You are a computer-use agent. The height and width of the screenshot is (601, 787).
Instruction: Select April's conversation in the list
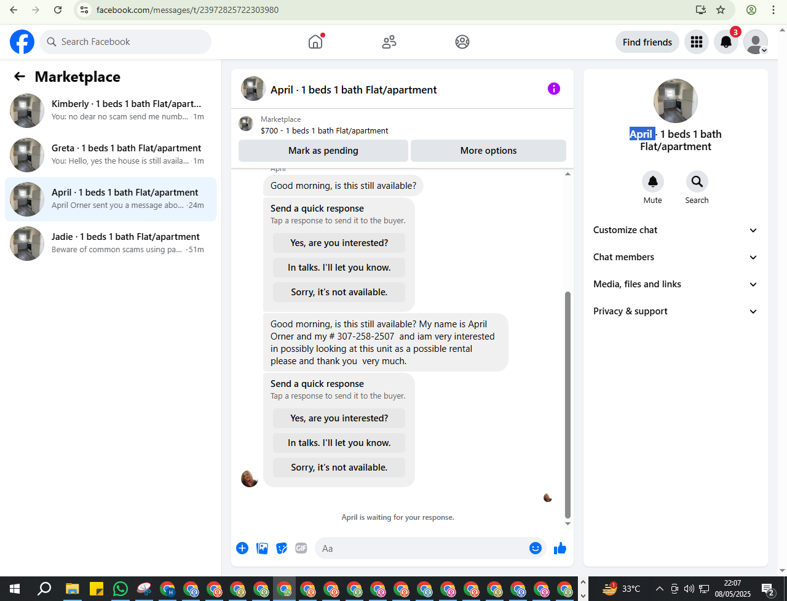111,199
